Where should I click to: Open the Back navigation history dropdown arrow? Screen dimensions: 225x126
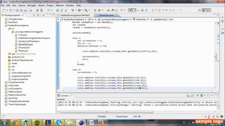pos(174,10)
